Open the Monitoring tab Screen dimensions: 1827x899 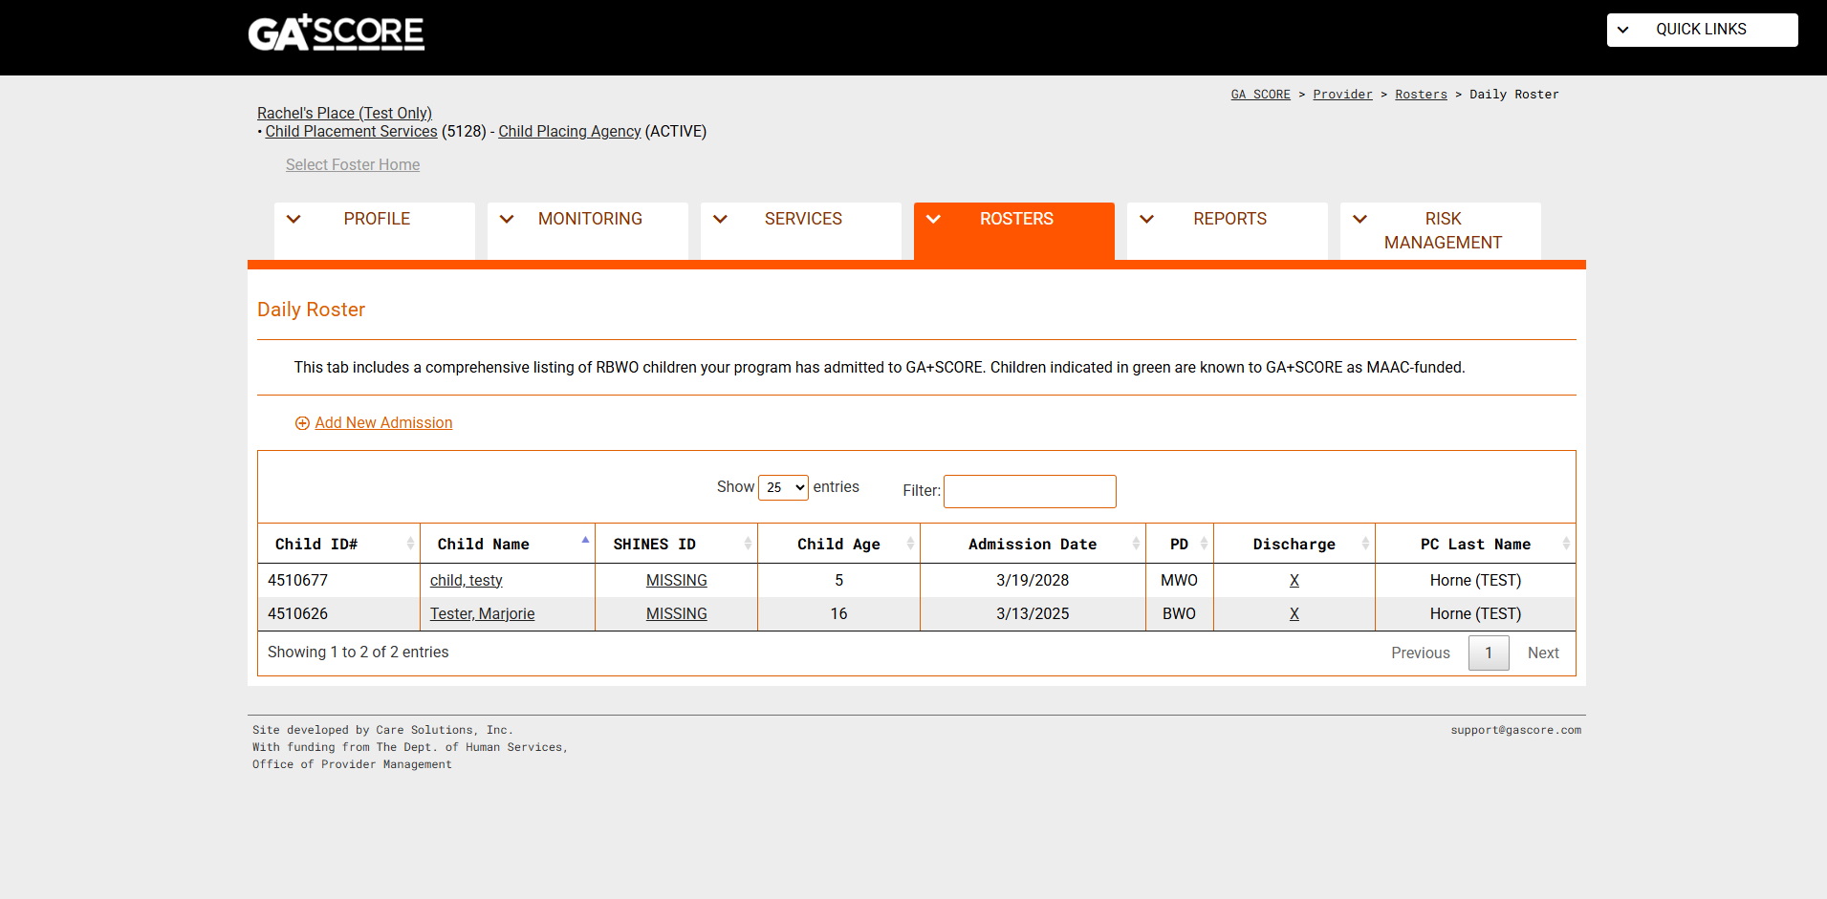[589, 219]
